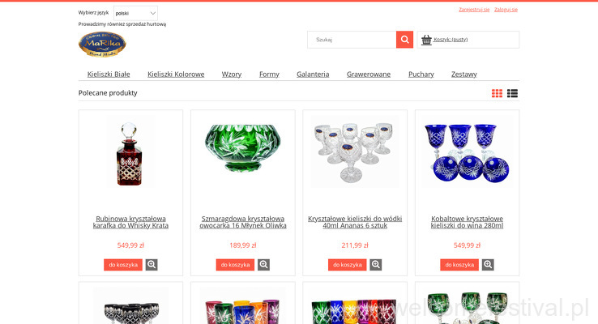Open green crystal bowl product image
598x324 pixels.
tap(243, 147)
